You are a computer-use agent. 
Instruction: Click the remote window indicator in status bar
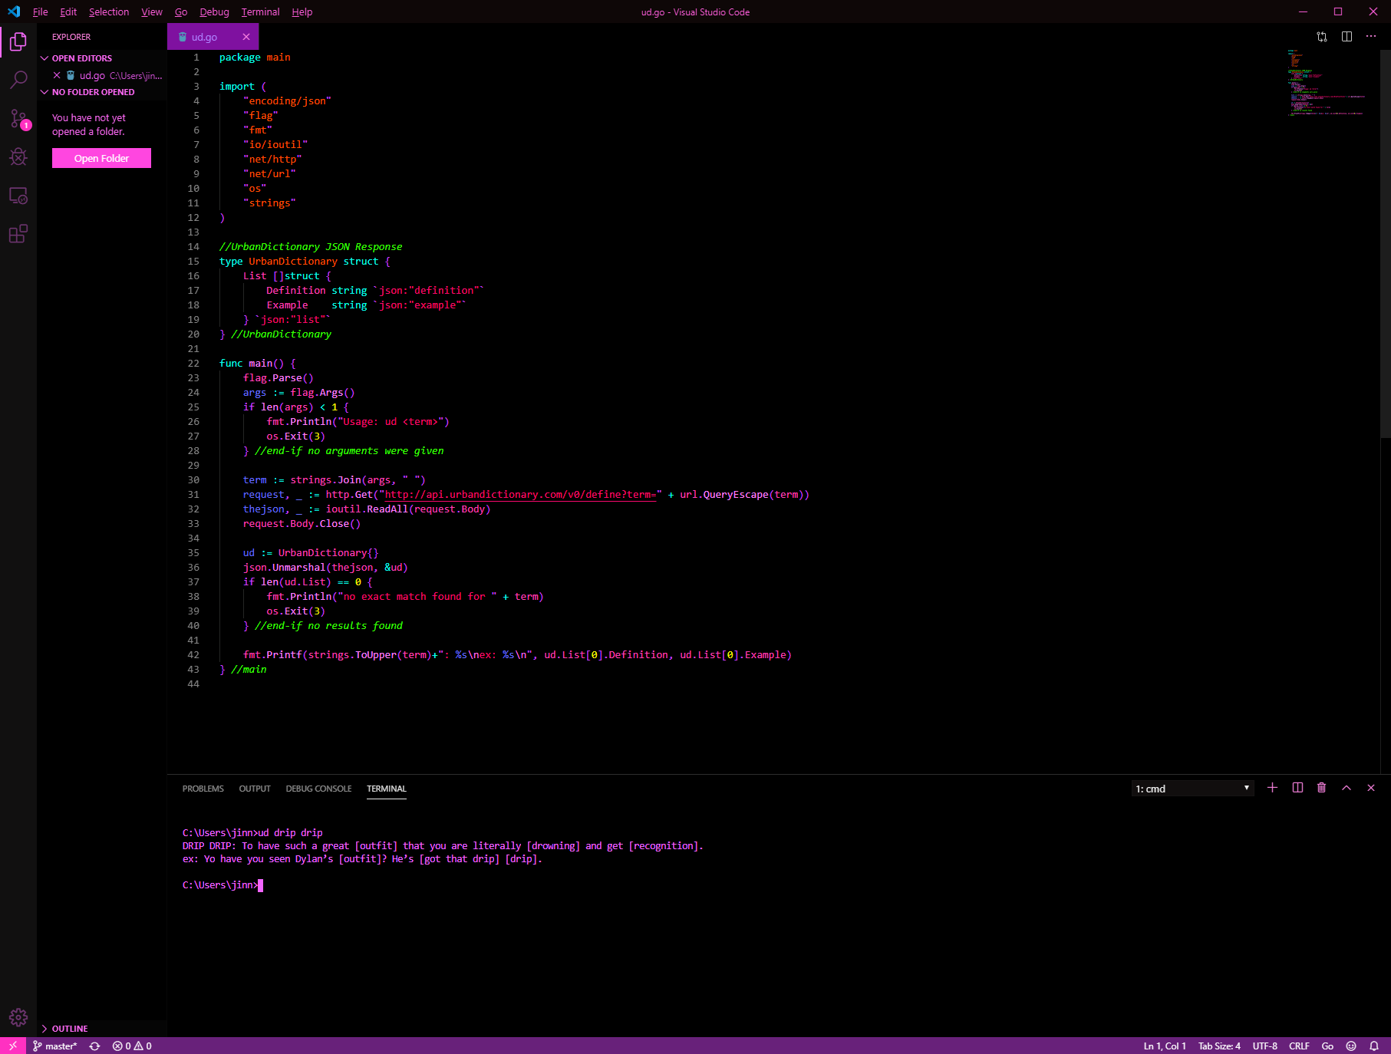pyautogui.click(x=13, y=1046)
